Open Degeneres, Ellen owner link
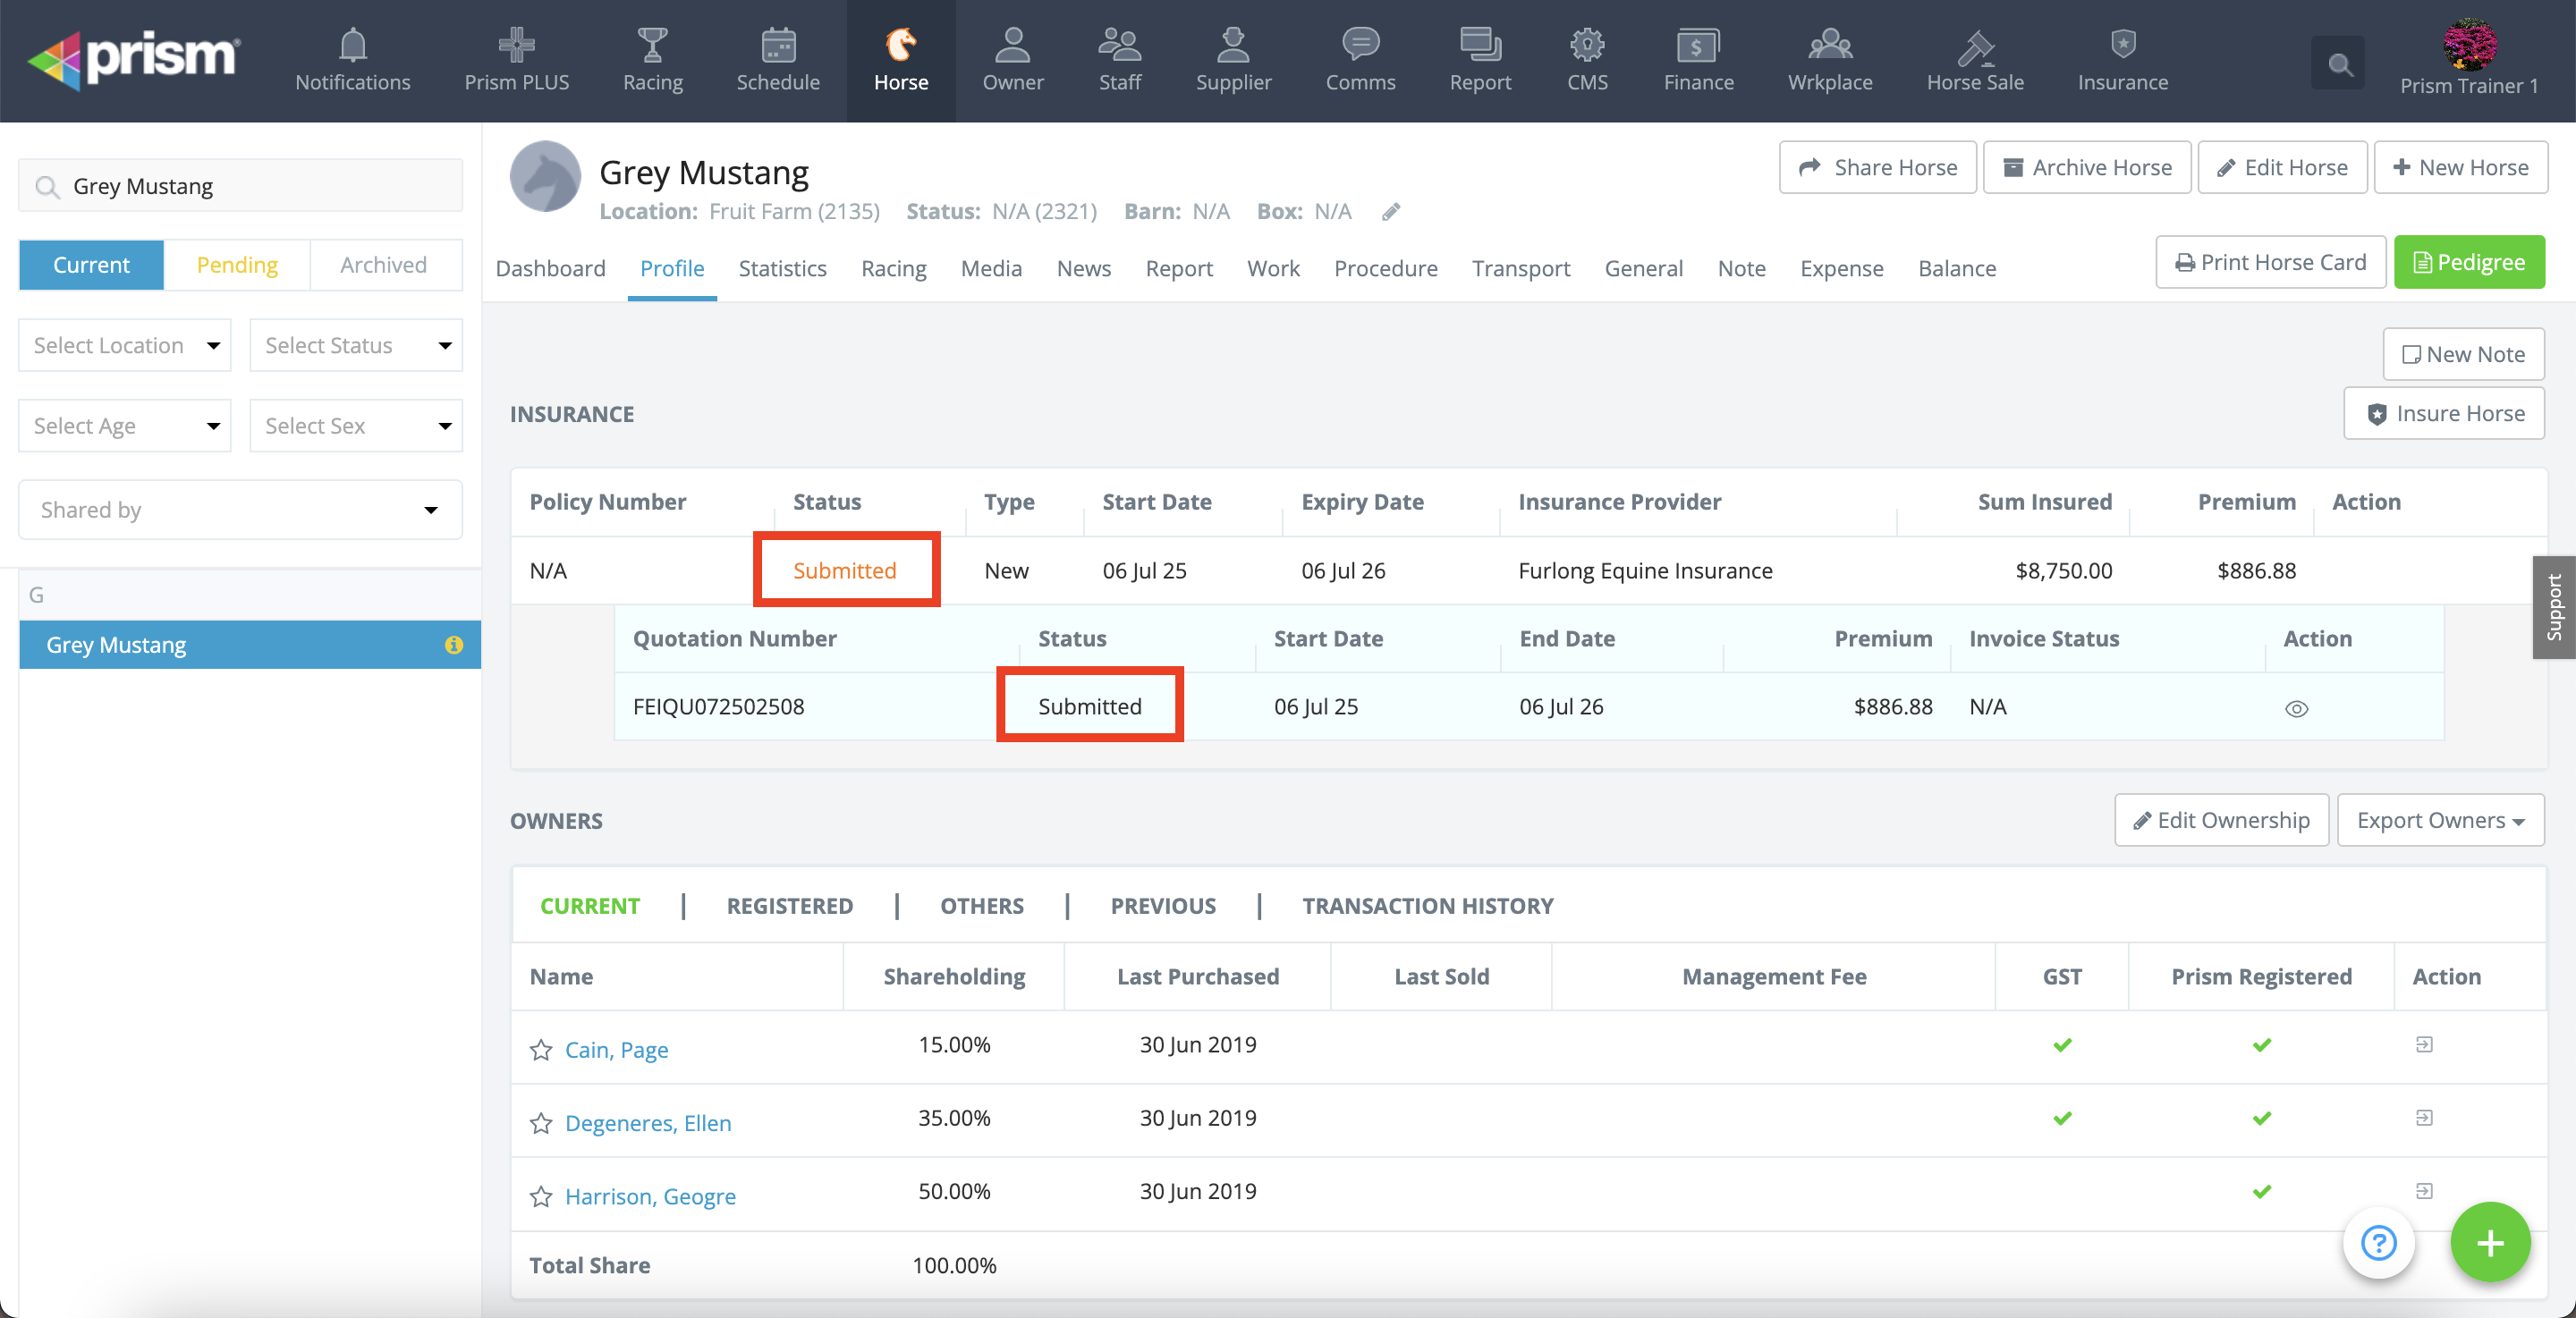This screenshot has height=1318, width=2576. (648, 1123)
